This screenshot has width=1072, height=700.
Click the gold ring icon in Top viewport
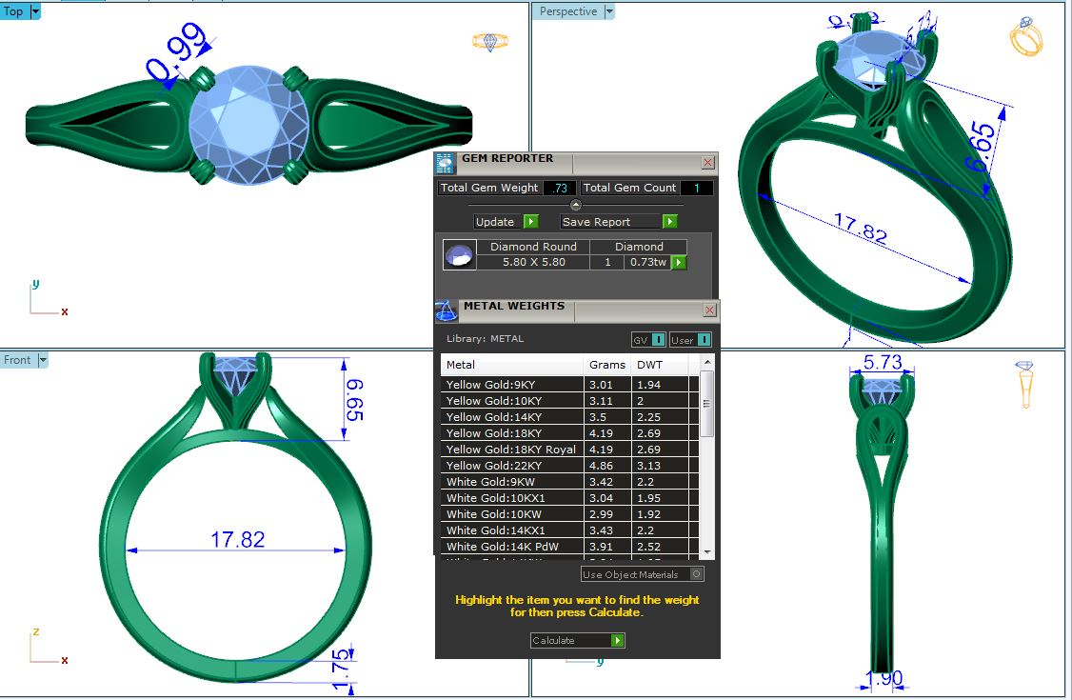[x=490, y=42]
